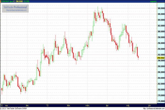165x110 pixels.
Task: Click the 'dec.' date axis label
Action: pyautogui.click(x=27, y=105)
